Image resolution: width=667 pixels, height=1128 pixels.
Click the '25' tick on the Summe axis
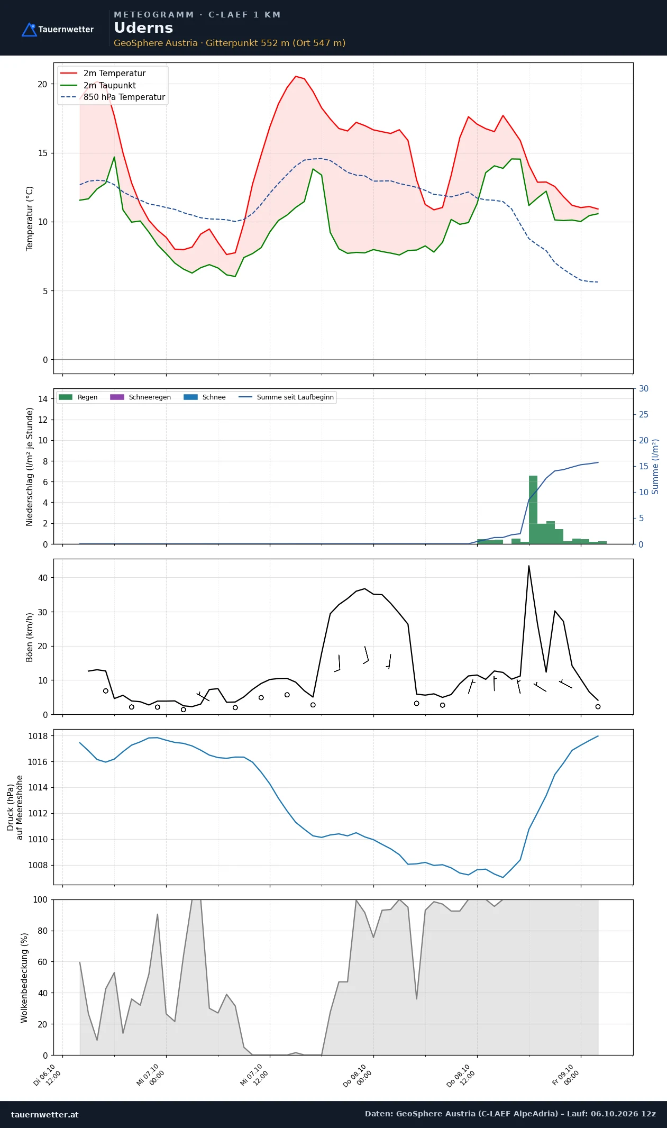point(644,415)
